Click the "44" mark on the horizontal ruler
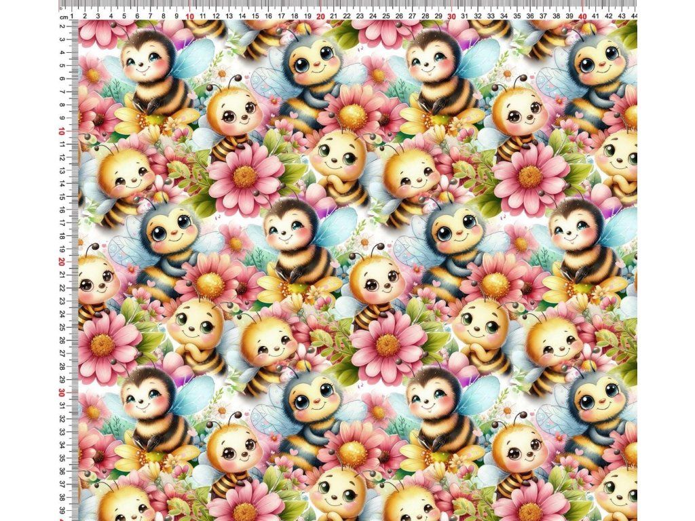Viewport: 695px width, 521px height. click(x=635, y=16)
